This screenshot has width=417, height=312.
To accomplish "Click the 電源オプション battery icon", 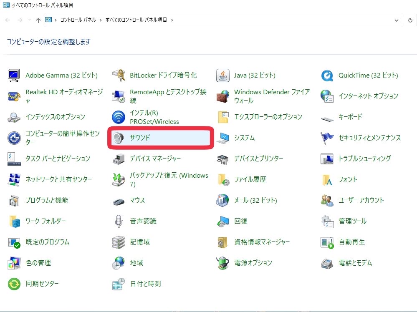I will (x=223, y=263).
